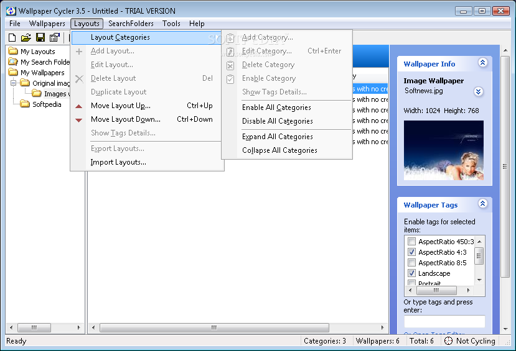Click the Properties toolbar icon

(55, 37)
